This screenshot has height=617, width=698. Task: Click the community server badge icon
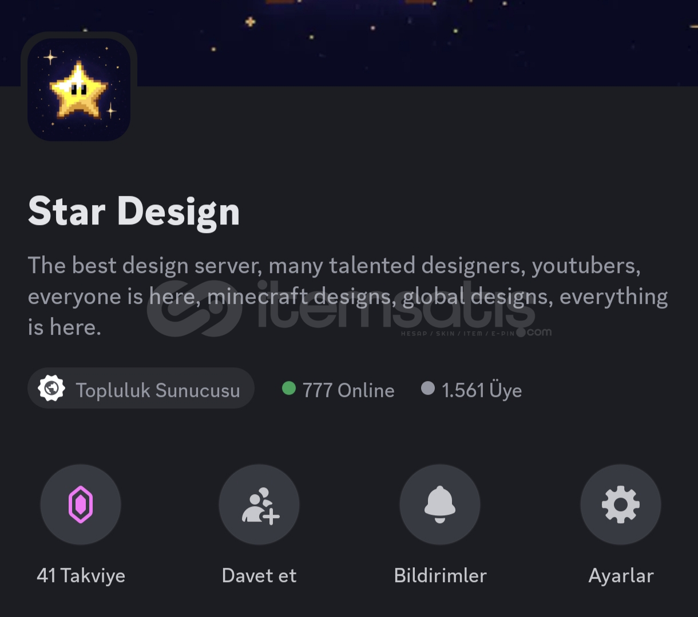[51, 388]
